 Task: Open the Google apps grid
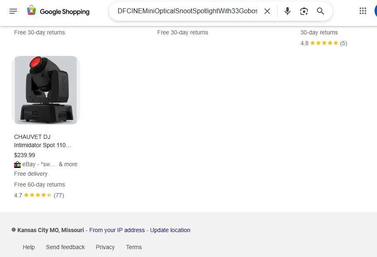point(363,11)
